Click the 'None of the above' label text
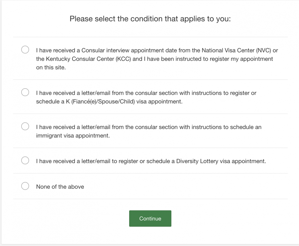Screen dimensions: 299x246 [x=60, y=187]
